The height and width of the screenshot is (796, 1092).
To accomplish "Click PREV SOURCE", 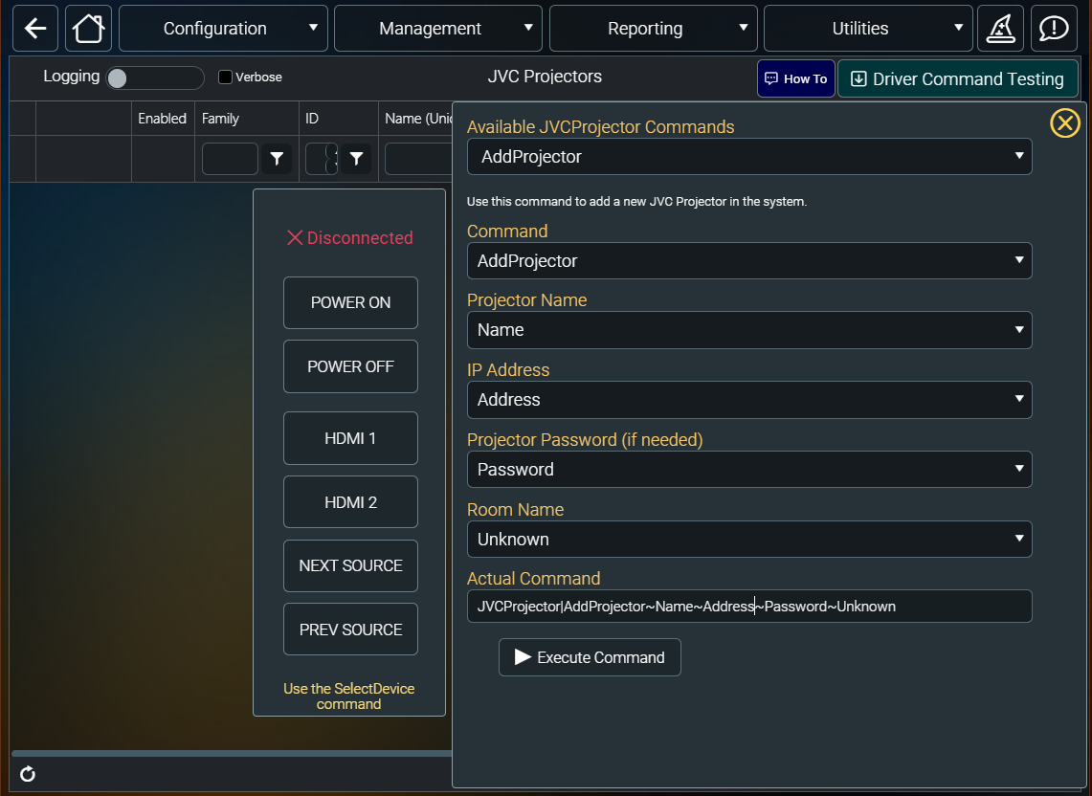I will click(350, 630).
